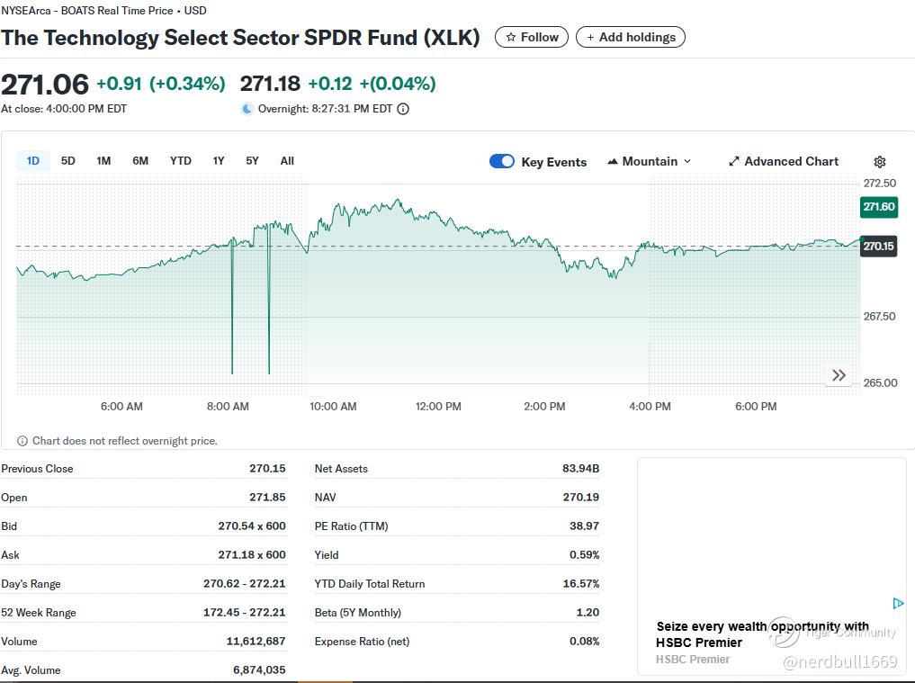The width and height of the screenshot is (915, 683).
Task: Open the Advanced Chart view
Action: click(x=783, y=161)
